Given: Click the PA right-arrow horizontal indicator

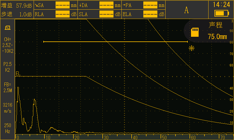Looking at the screenshot, I should pyautogui.click(x=127, y=5).
